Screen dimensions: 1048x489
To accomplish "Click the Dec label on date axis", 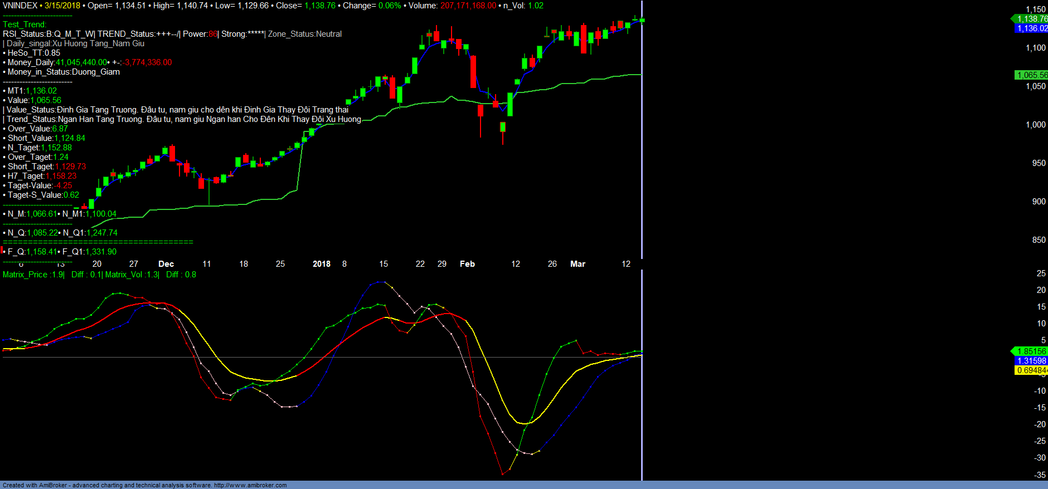I will (166, 264).
